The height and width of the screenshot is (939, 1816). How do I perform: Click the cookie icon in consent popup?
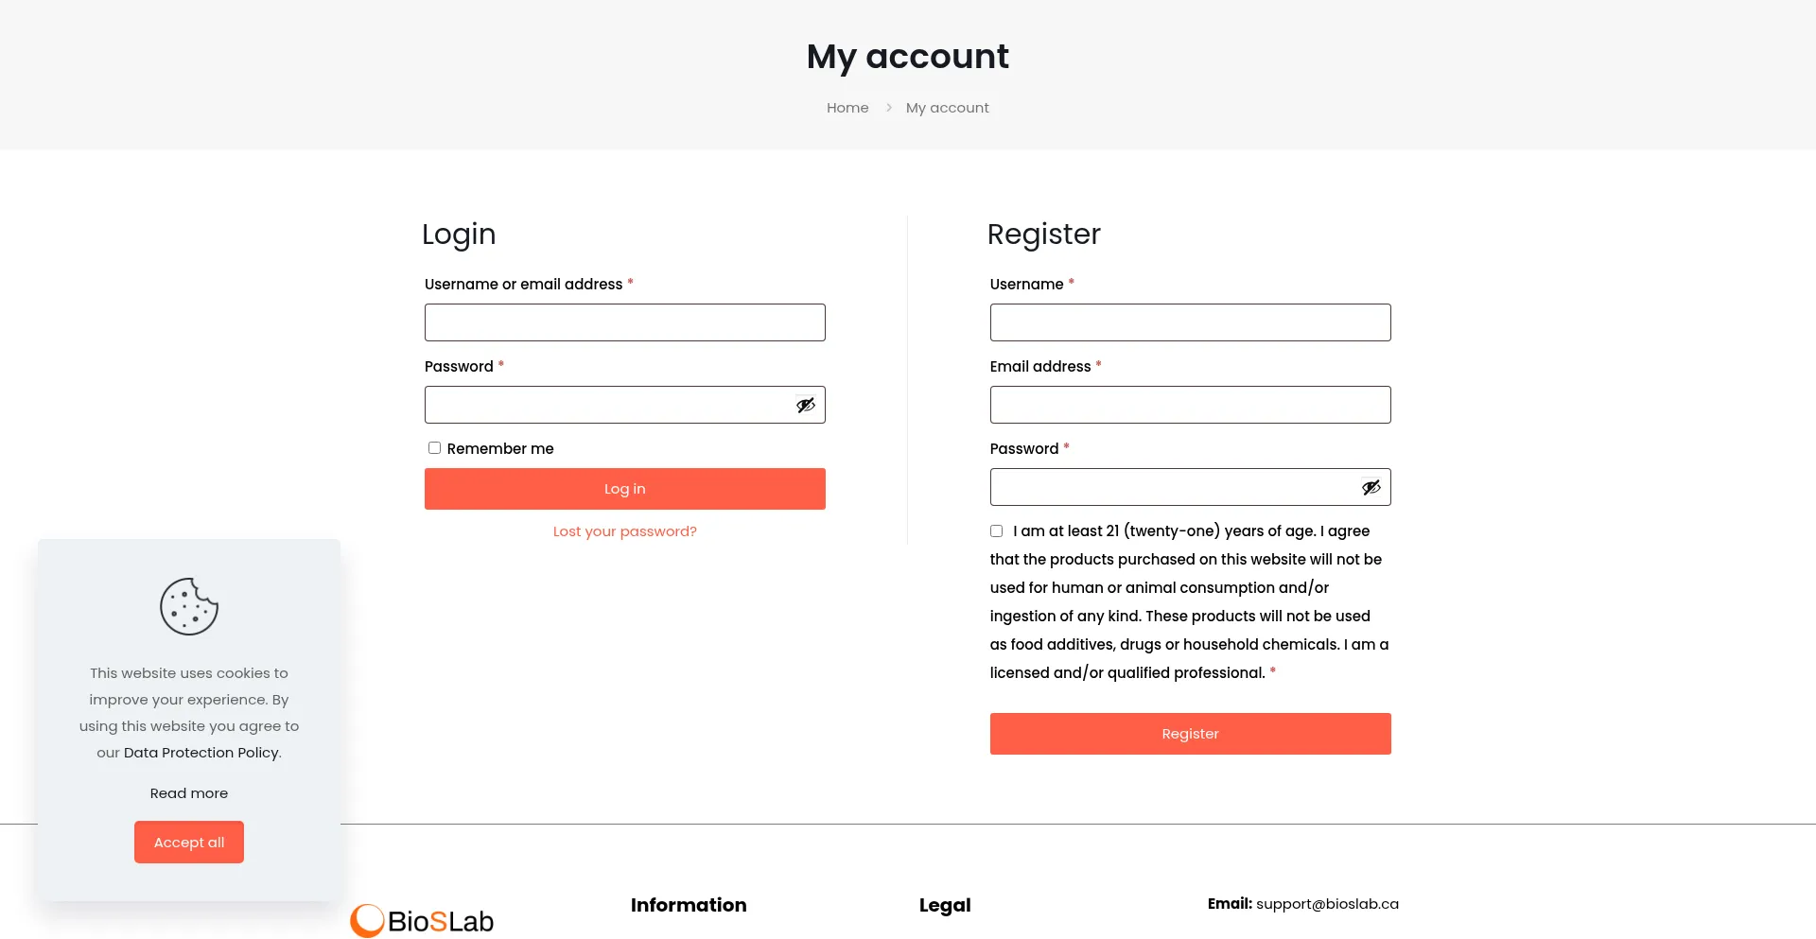189,606
